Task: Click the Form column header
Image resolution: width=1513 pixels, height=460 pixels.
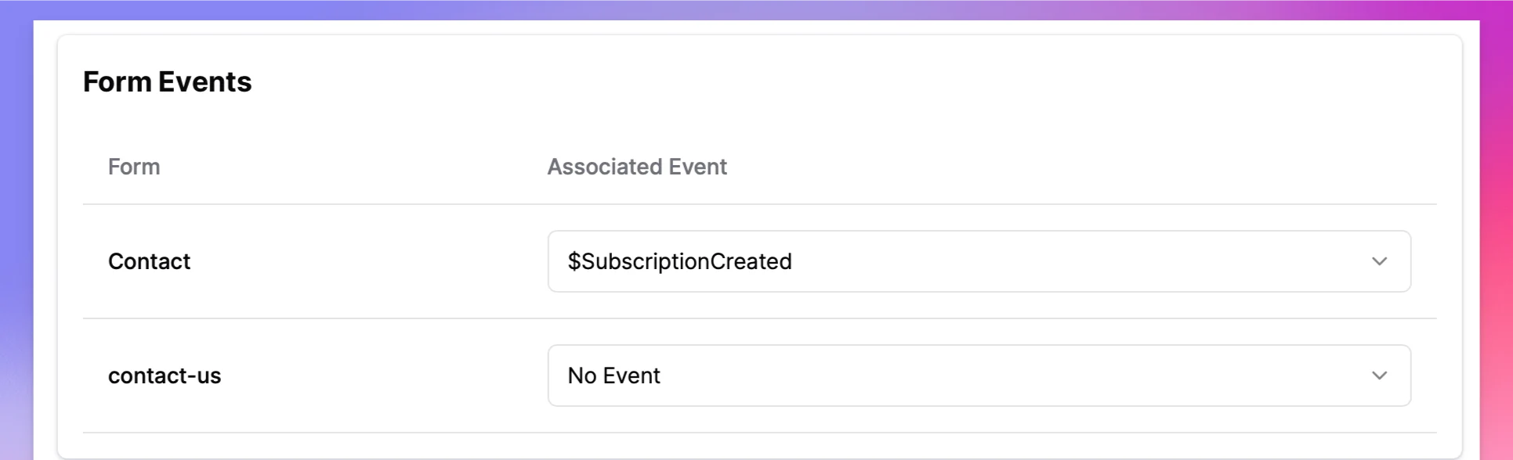Action: point(134,167)
